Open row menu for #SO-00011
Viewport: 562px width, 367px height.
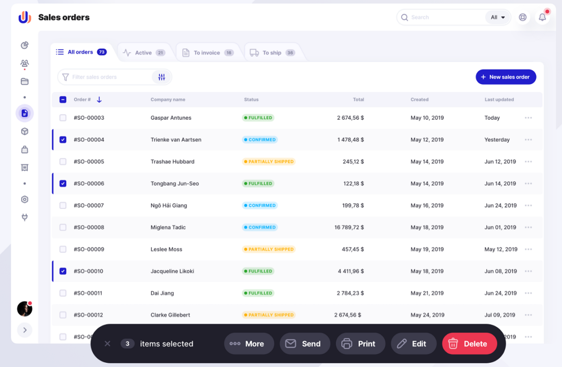pyautogui.click(x=528, y=293)
